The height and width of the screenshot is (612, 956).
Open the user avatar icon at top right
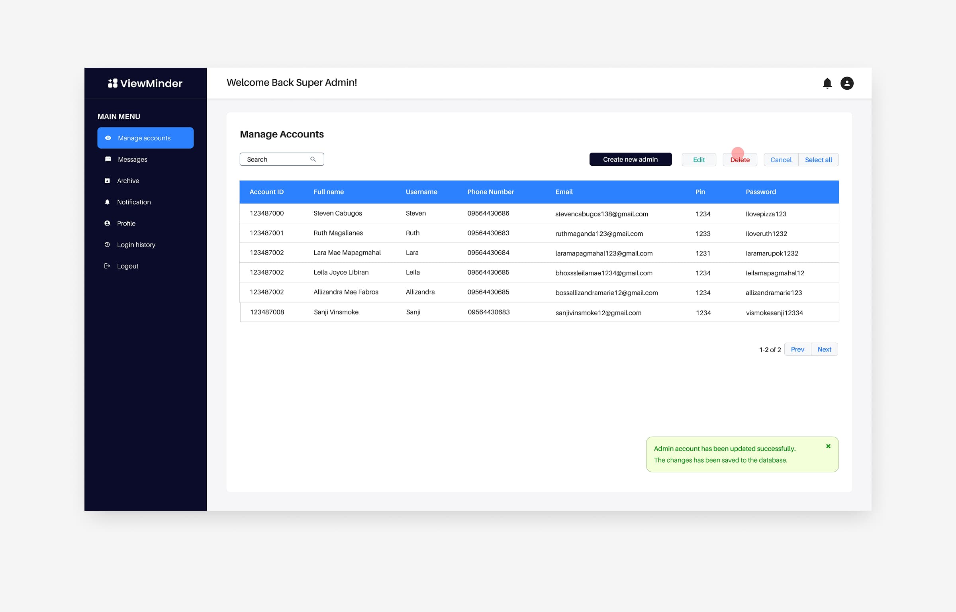847,83
